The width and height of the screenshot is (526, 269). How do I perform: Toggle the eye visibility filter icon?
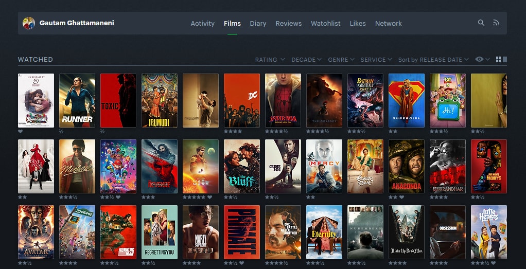tap(479, 59)
